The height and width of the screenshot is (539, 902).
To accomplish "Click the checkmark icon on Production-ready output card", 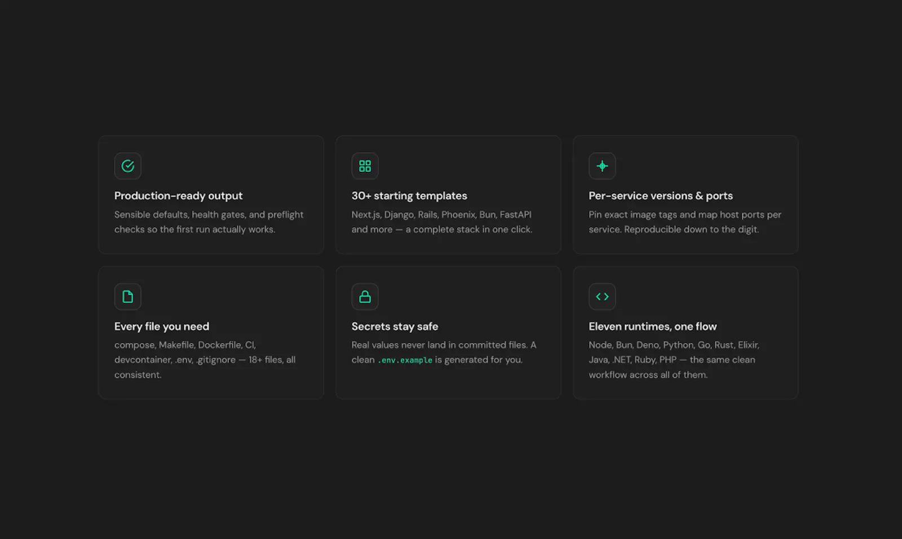I will (128, 166).
